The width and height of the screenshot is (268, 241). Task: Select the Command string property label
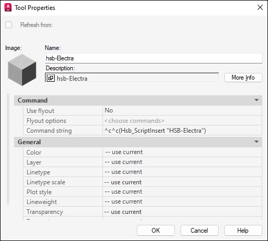point(49,131)
